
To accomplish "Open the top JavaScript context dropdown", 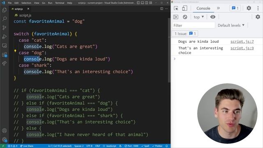I will pos(199,17).
